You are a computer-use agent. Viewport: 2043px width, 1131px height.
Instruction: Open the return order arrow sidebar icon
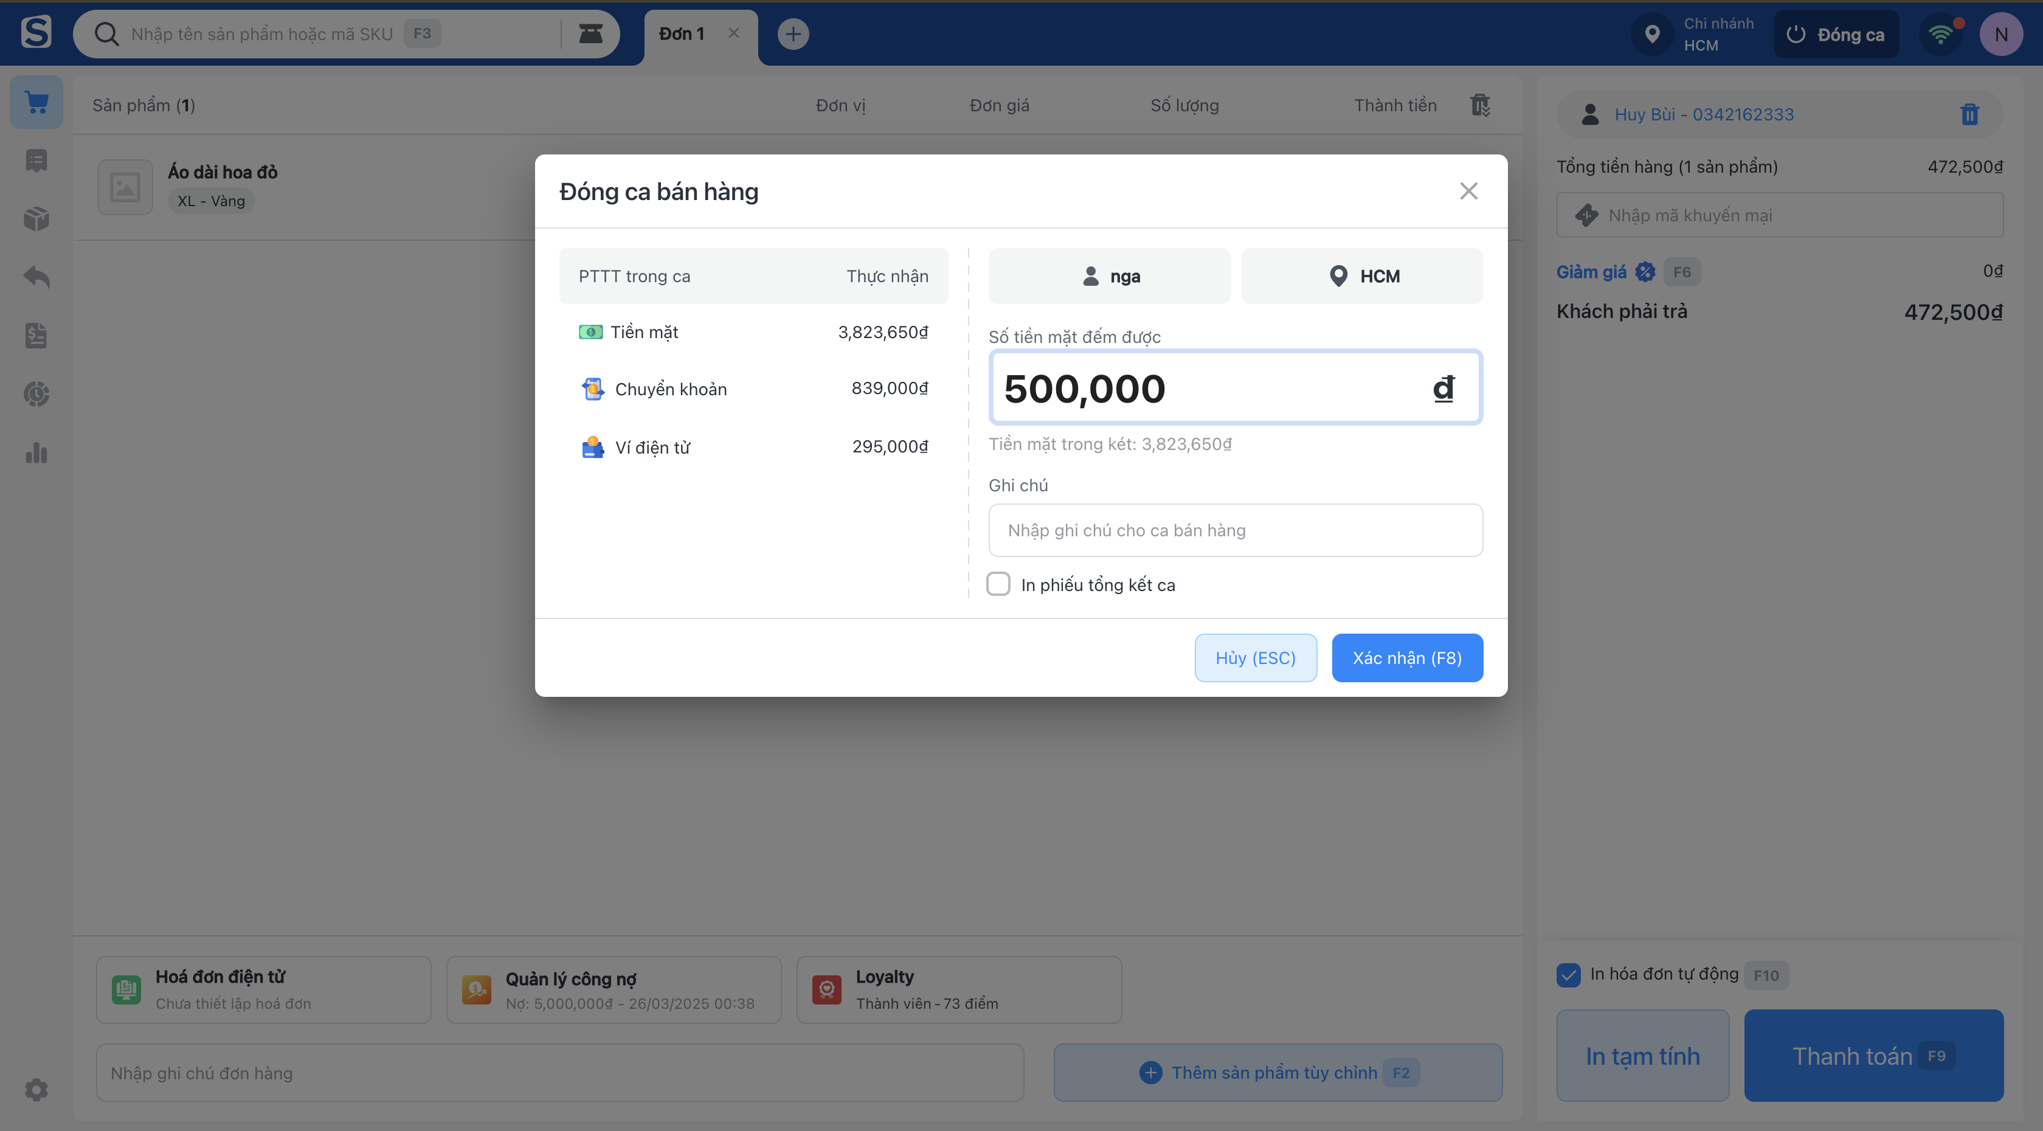(36, 277)
